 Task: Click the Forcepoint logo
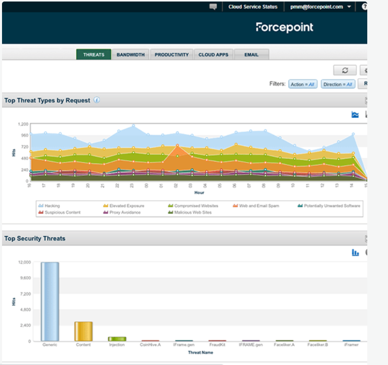[285, 27]
